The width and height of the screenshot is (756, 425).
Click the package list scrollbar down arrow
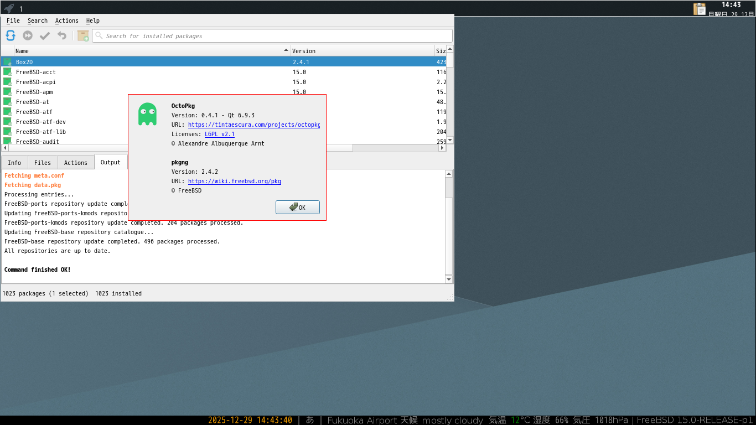pos(450,140)
